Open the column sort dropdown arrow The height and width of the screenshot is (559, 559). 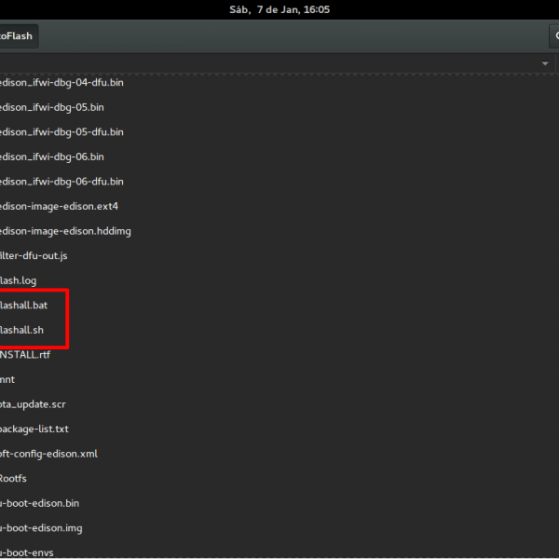(x=545, y=63)
